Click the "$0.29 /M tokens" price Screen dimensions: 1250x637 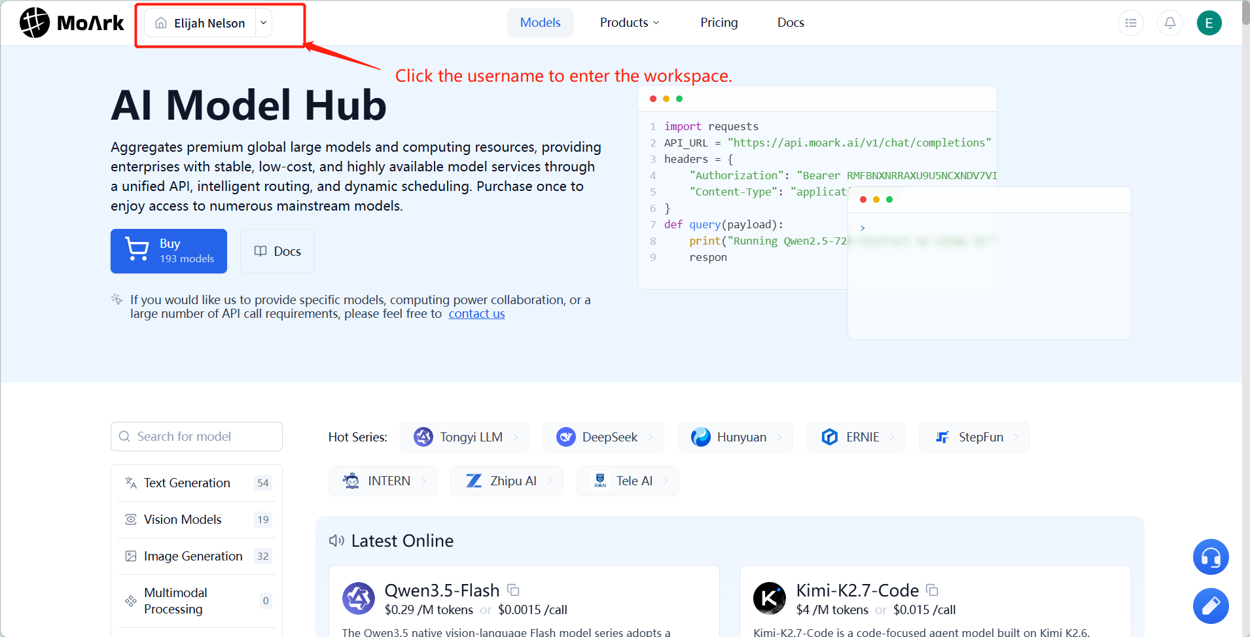(429, 610)
